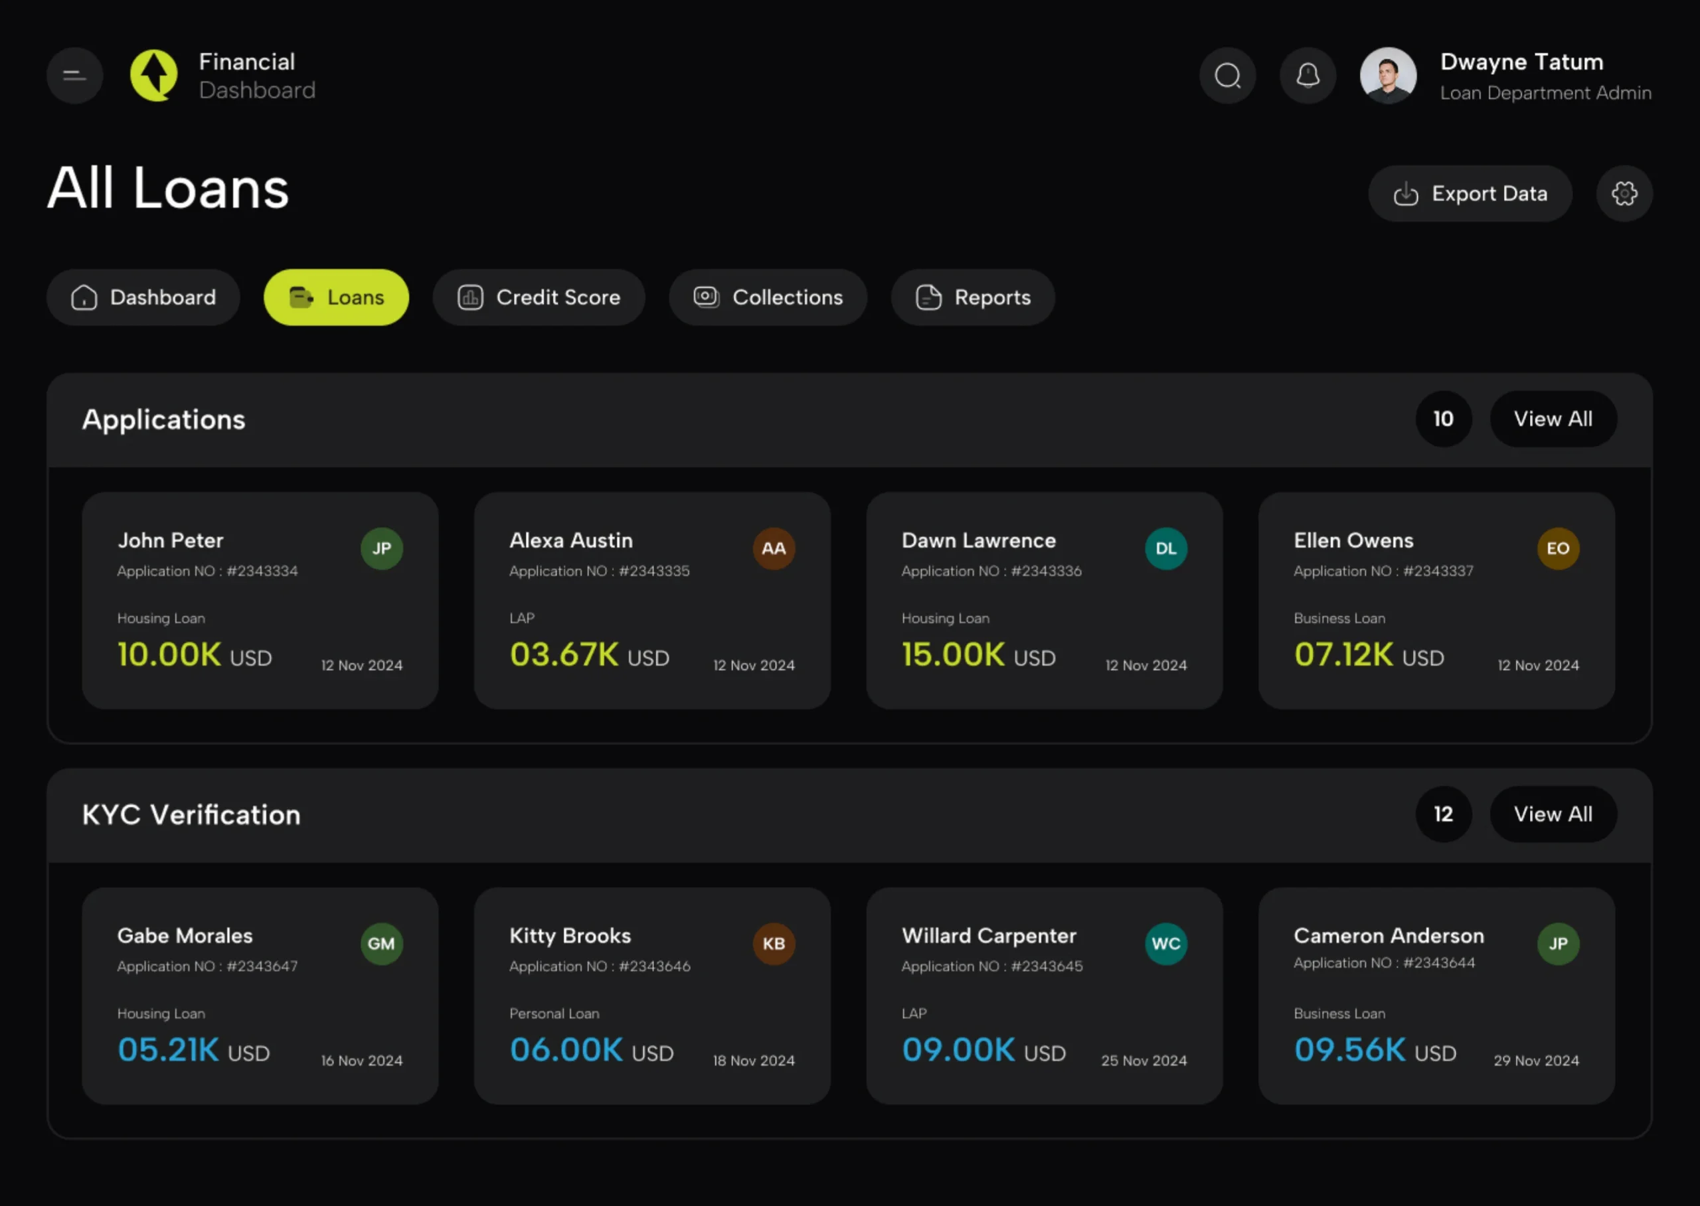Viewport: 1700px width, 1206px height.
Task: View All in KYC Verification section
Action: pos(1553,814)
